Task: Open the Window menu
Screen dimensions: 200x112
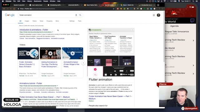Action: (x=52, y=1)
